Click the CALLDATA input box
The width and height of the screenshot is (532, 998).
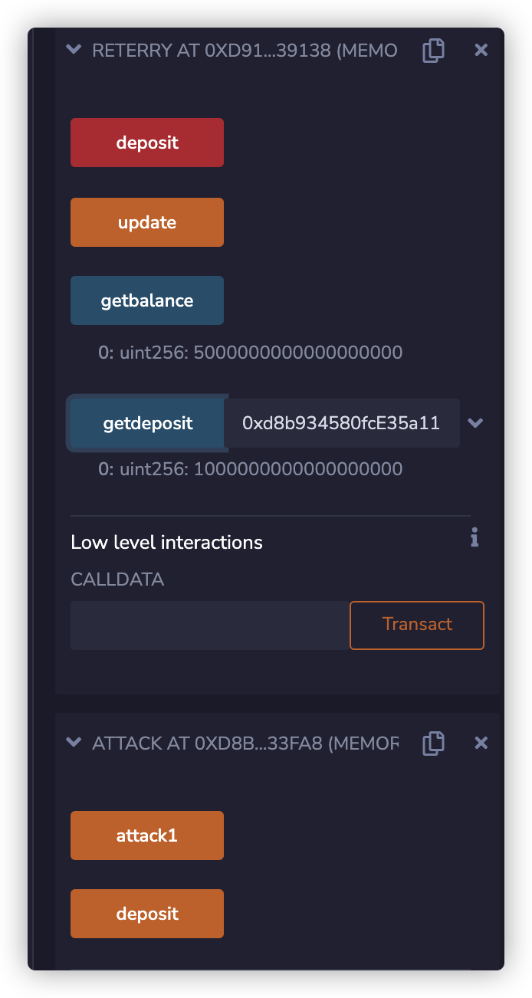click(210, 625)
